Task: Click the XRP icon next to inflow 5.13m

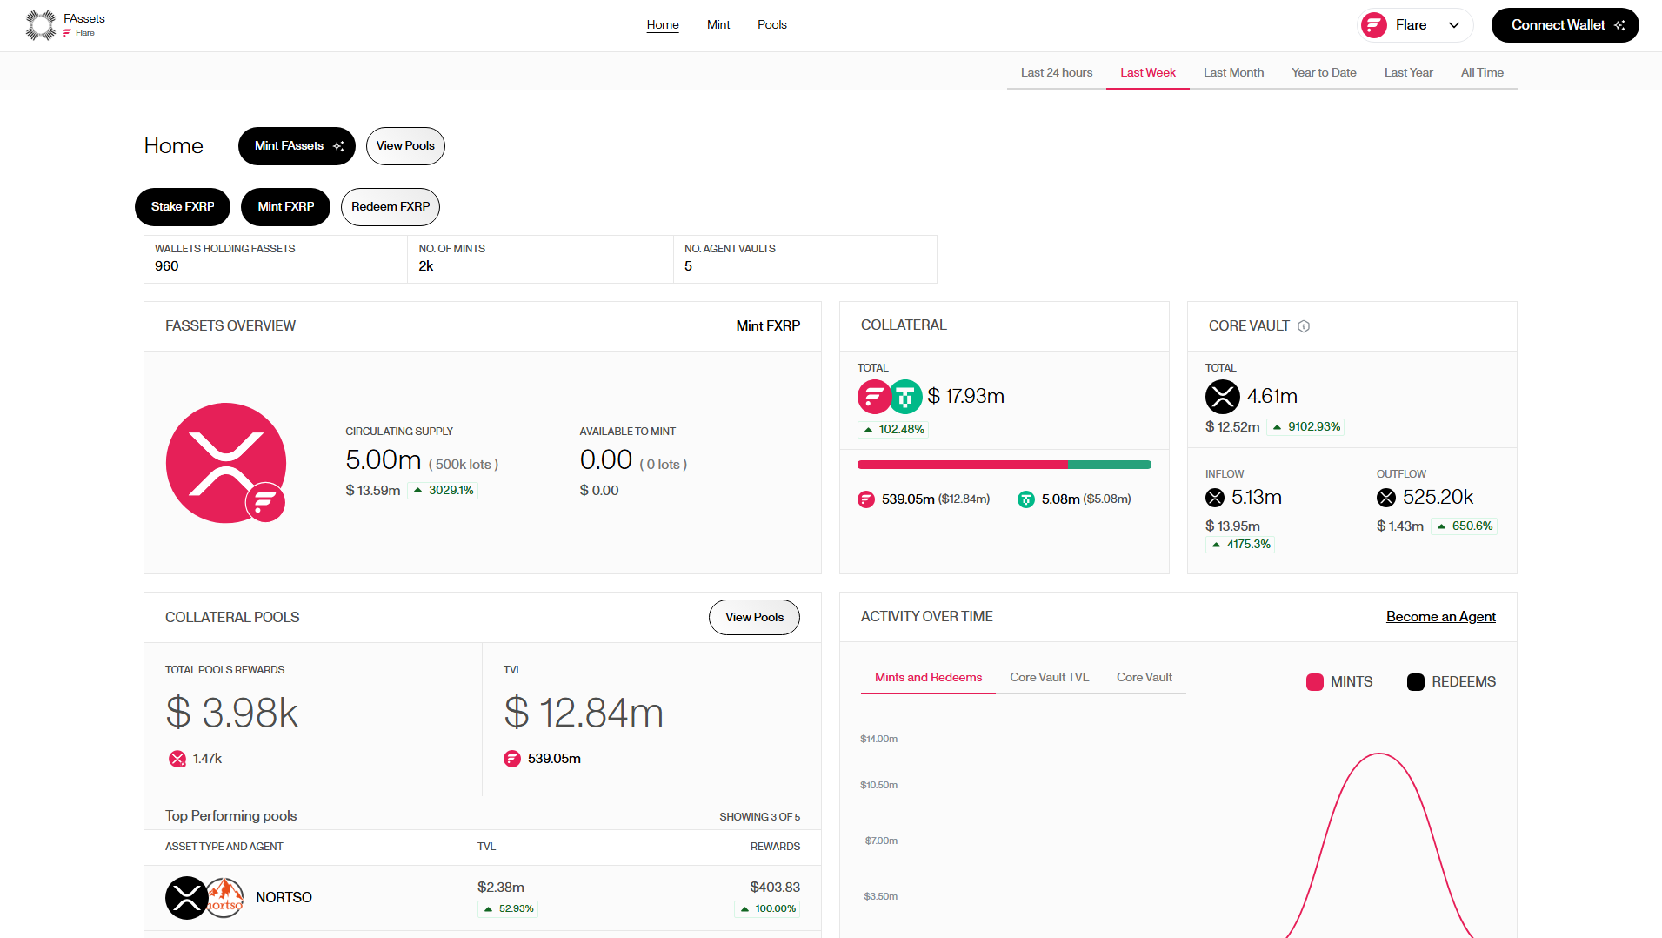Action: 1215,498
